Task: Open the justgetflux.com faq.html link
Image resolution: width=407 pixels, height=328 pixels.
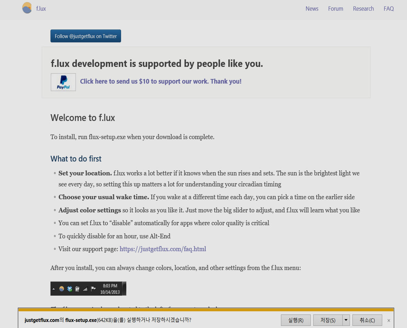Action: [x=163, y=249]
